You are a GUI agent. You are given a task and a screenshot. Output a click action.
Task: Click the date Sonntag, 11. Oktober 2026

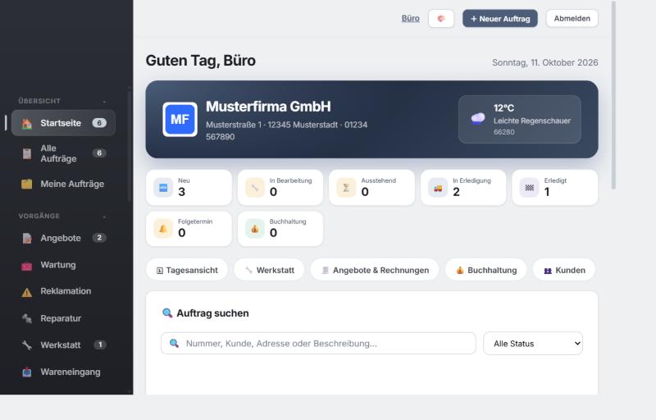click(x=544, y=62)
